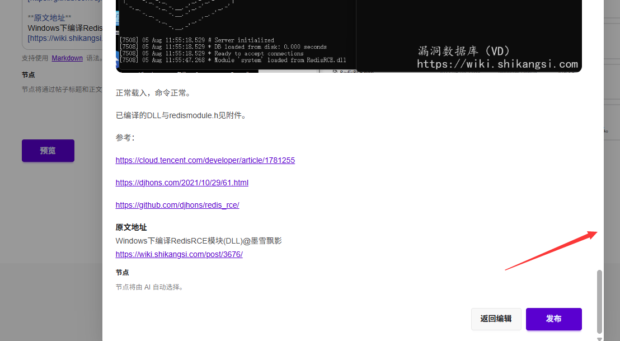Image resolution: width=620 pixels, height=341 pixels.
Task: Click the Windows下编译RedisRCE模块 title line in preview
Action: (x=199, y=241)
